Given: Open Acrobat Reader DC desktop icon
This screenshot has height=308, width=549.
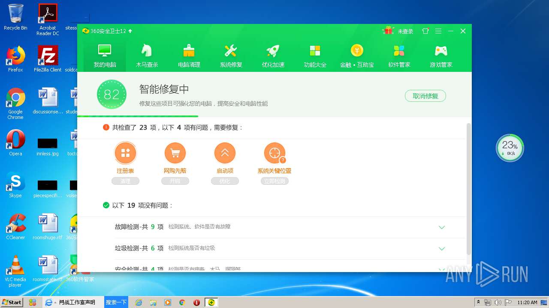Looking at the screenshot, I should [x=48, y=20].
